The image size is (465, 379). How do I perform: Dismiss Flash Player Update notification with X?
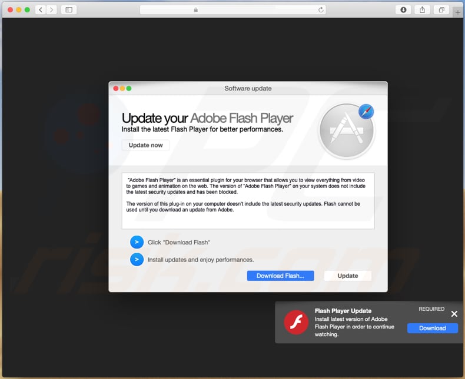[454, 314]
